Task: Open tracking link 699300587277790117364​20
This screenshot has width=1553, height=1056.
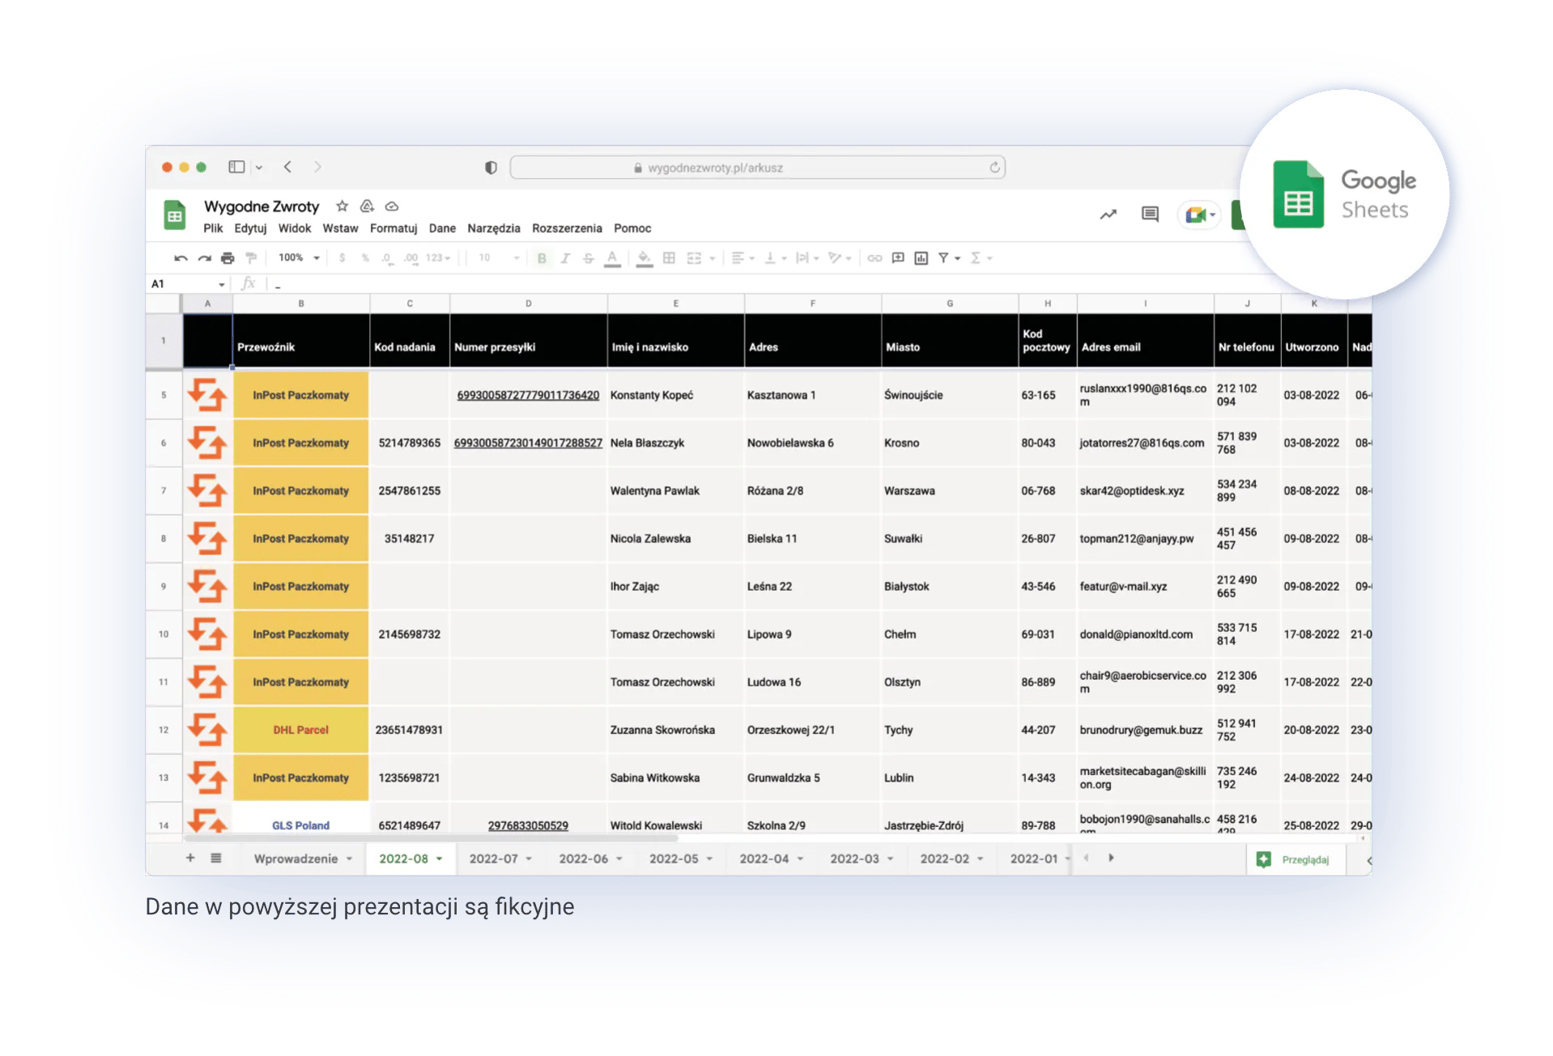Action: tap(528, 395)
